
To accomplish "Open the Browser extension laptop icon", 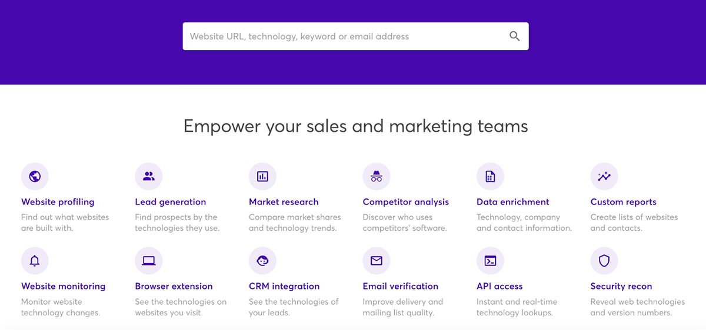I will 149,261.
